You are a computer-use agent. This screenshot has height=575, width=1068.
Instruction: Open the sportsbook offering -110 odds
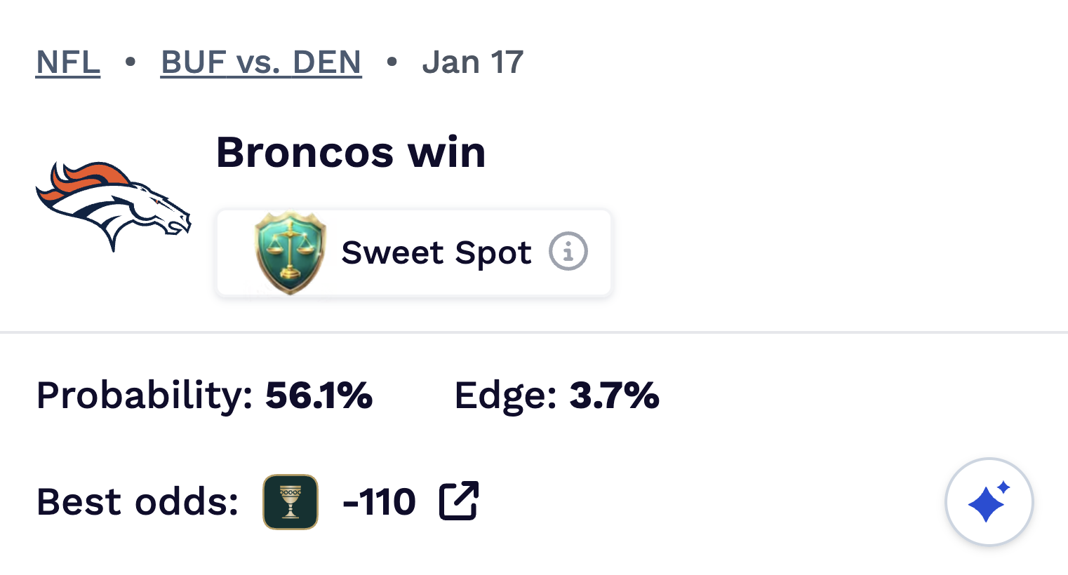290,501
